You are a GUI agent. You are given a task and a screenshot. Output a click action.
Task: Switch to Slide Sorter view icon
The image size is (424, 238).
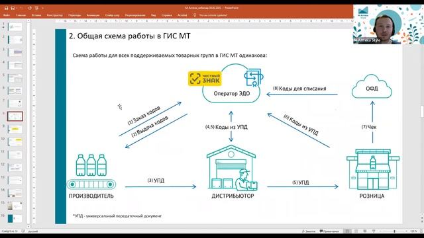(x=356, y=231)
